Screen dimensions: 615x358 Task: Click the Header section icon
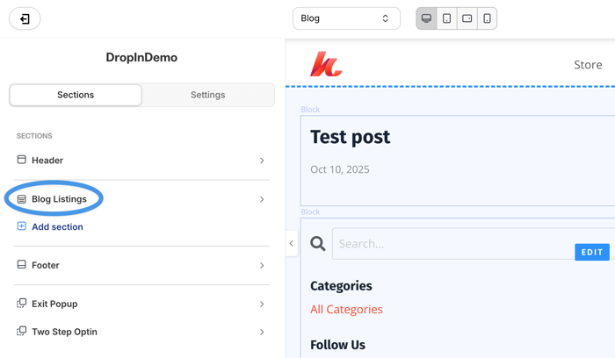pyautogui.click(x=22, y=160)
